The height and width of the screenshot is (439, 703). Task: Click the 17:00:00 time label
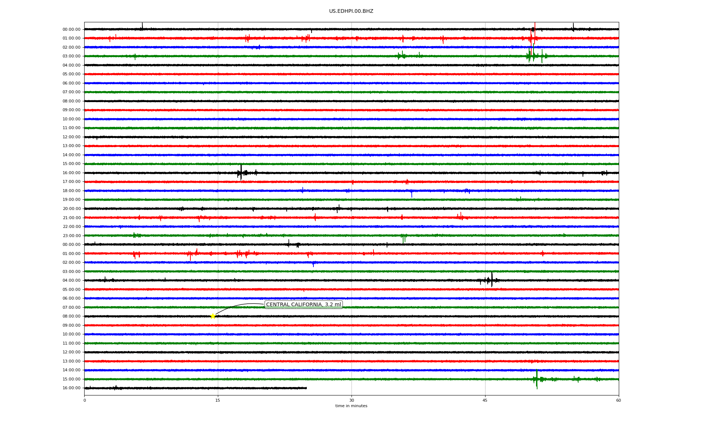[x=71, y=182]
